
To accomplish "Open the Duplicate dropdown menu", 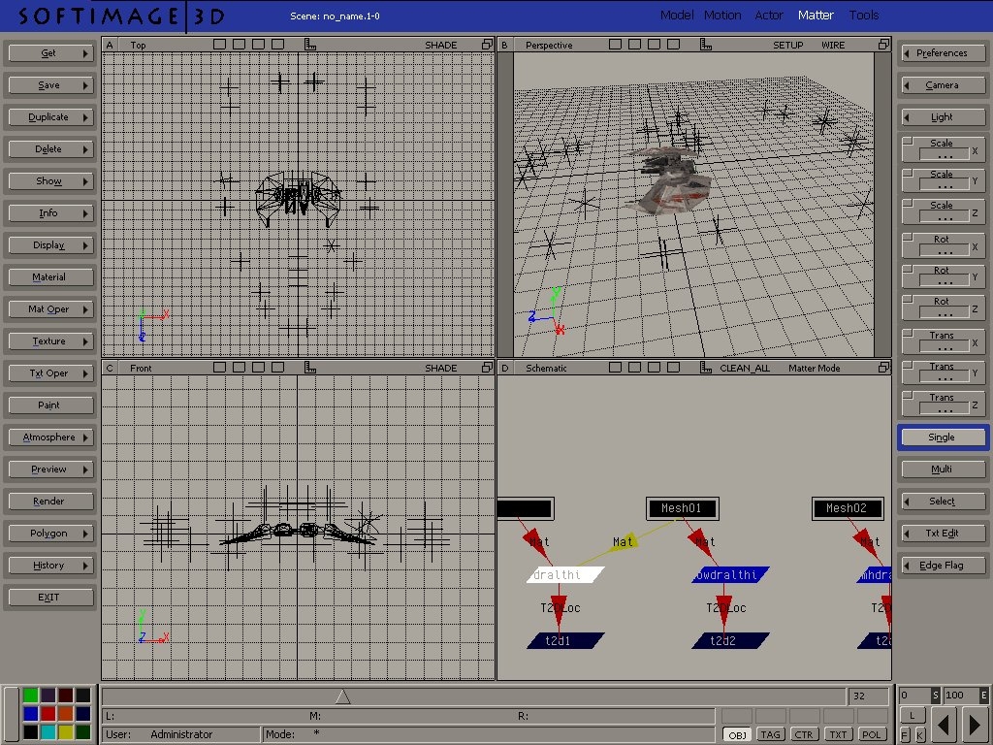I will click(x=49, y=117).
